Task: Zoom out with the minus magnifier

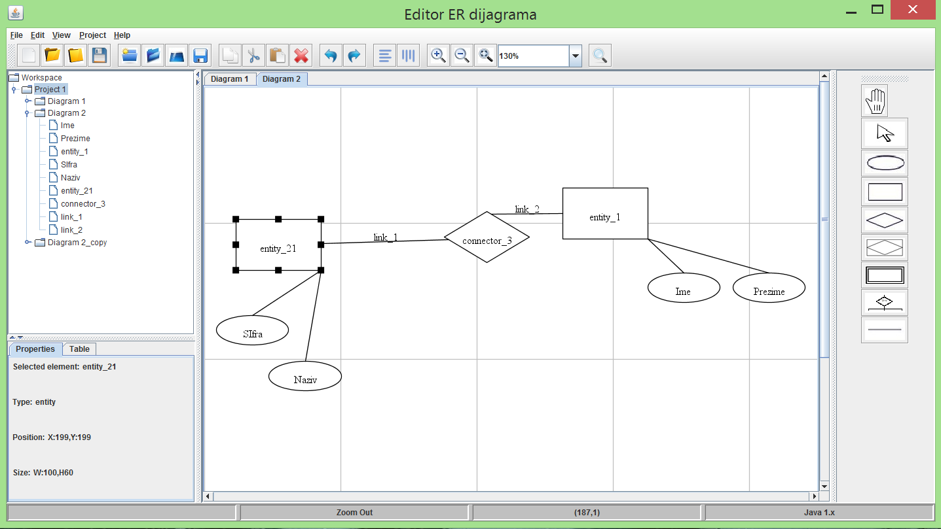Action: 462,56
